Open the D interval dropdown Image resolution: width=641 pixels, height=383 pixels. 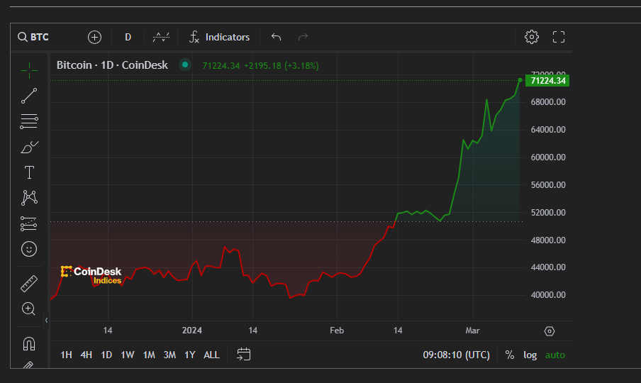tap(128, 37)
